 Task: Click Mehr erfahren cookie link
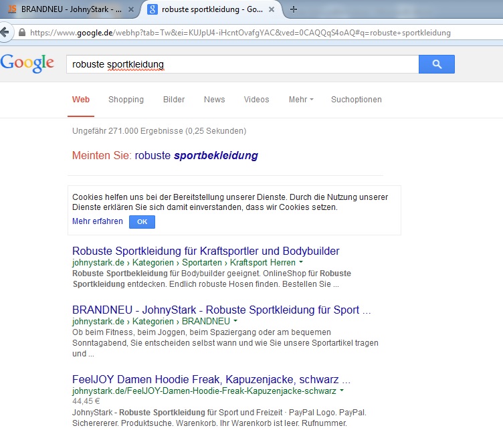[98, 221]
